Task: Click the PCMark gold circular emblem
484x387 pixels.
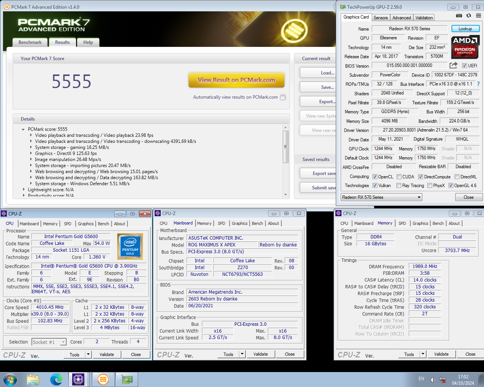Action: (294, 31)
